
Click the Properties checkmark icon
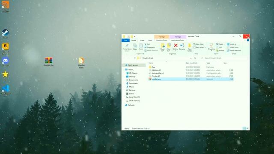click(x=211, y=46)
